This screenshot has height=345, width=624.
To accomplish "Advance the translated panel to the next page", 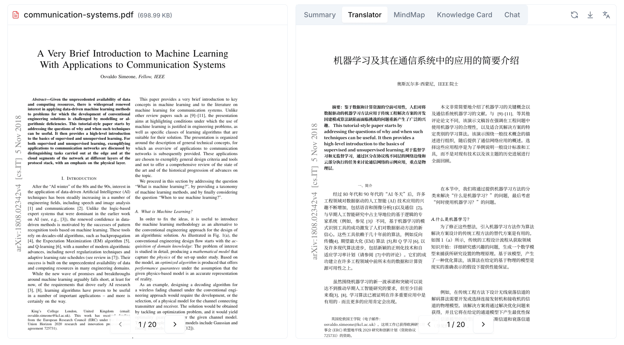I will point(483,324).
